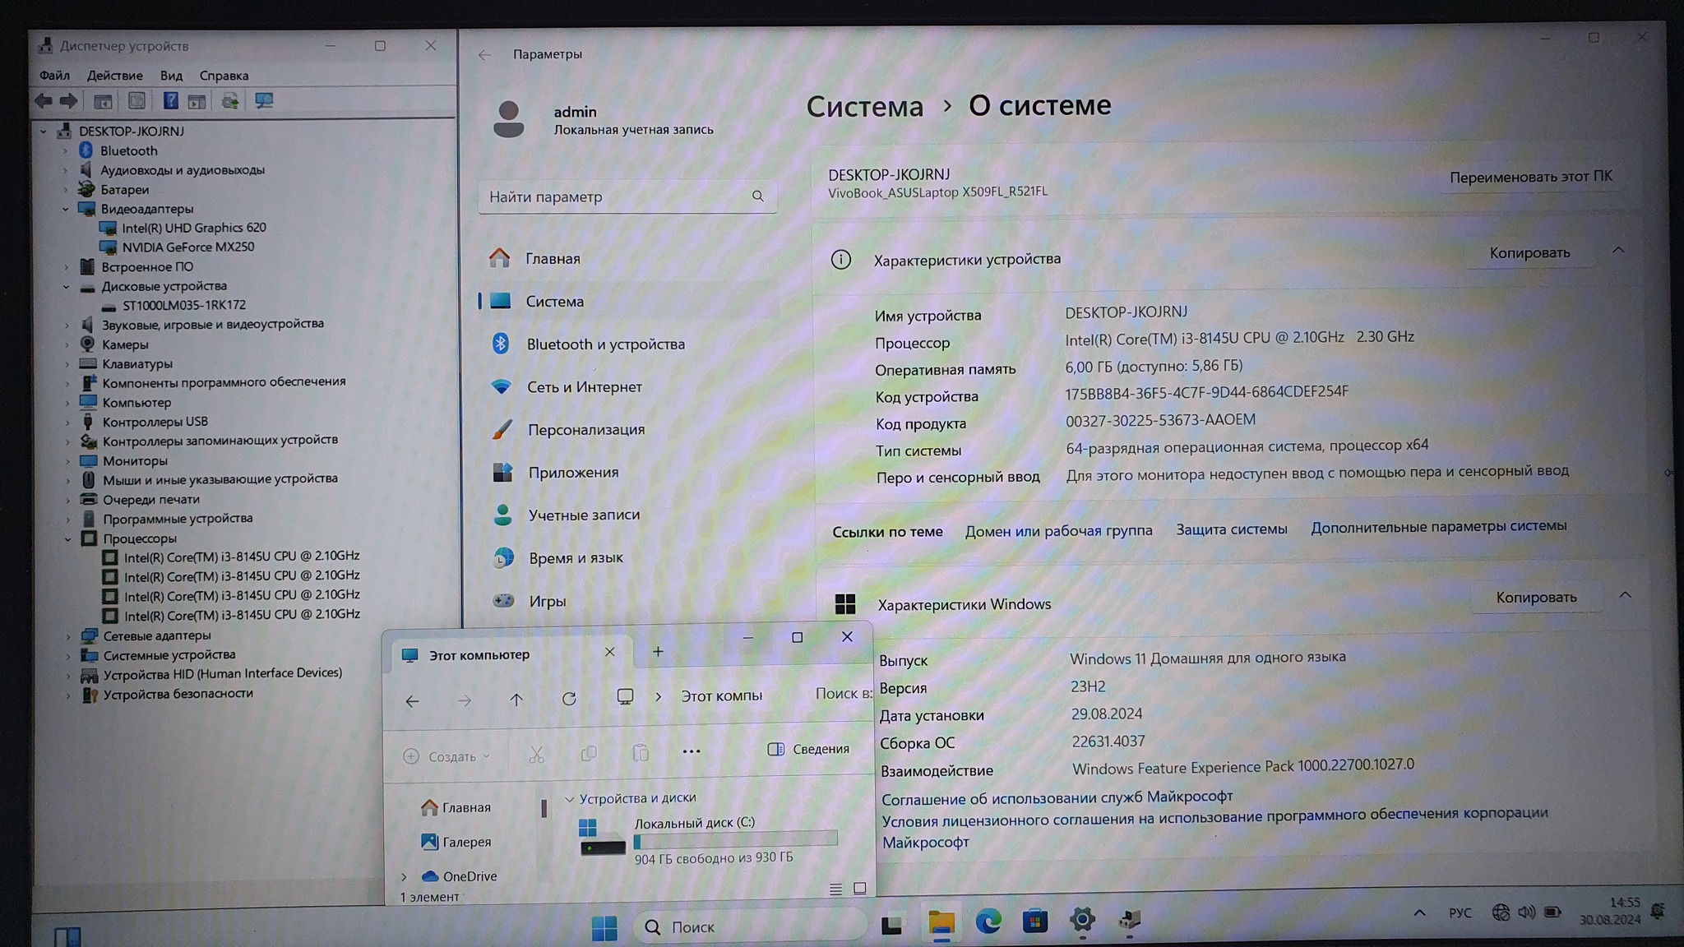Viewport: 1684px width, 947px height.
Task: Click the up arrow in File Explorer
Action: 516,700
